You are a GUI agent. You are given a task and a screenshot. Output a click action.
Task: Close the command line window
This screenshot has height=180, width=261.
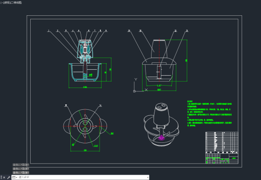4,178
